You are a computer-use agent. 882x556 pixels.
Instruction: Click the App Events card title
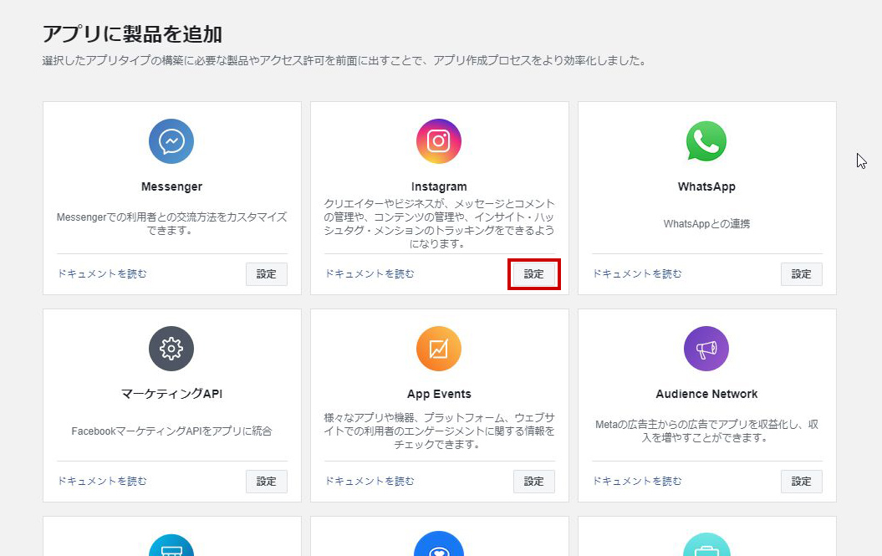click(x=439, y=394)
